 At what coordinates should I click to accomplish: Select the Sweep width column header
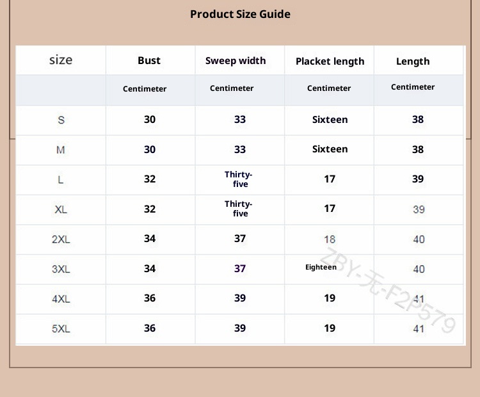pos(236,61)
